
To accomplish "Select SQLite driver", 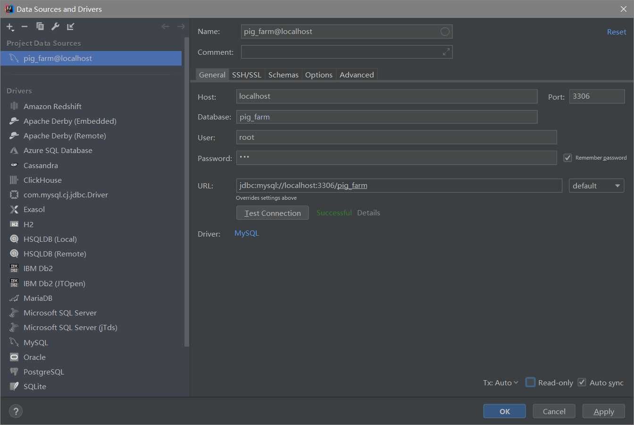I will [91, 386].
